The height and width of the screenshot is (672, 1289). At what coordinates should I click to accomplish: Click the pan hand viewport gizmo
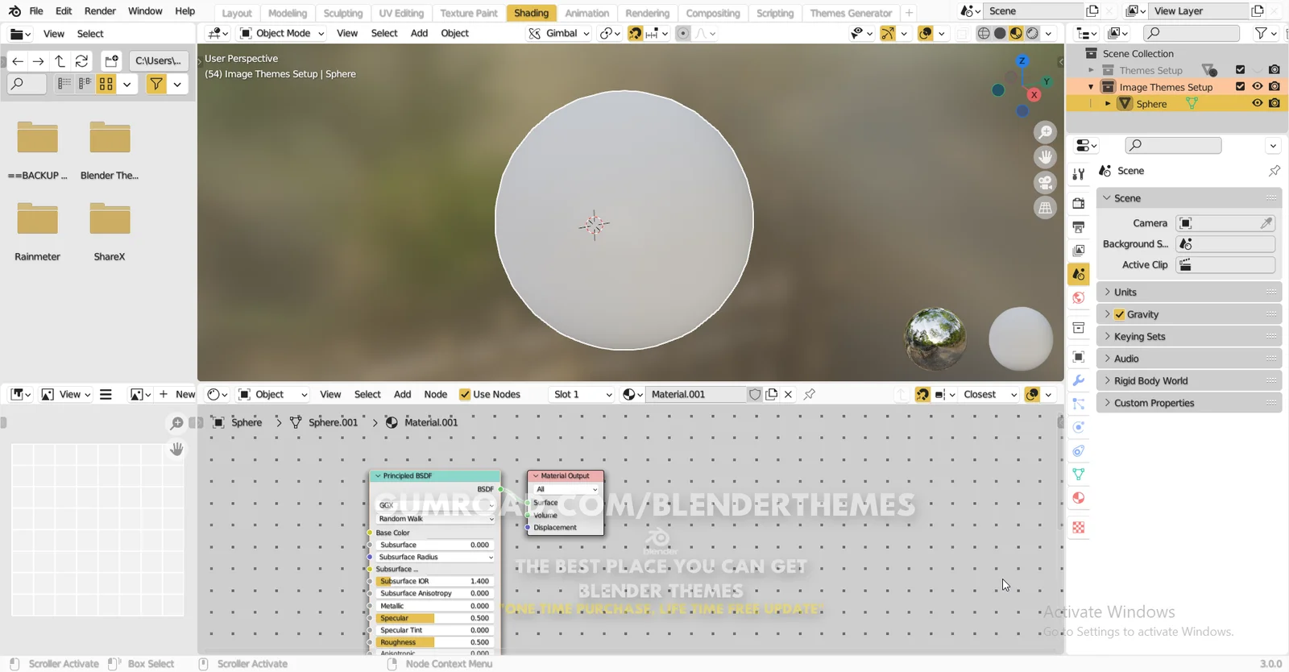pos(1045,157)
